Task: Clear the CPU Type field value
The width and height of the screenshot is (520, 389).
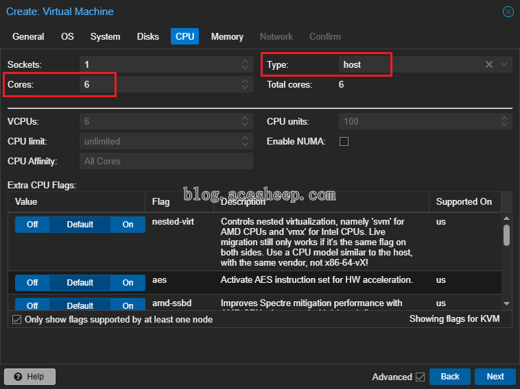Action: click(x=489, y=64)
